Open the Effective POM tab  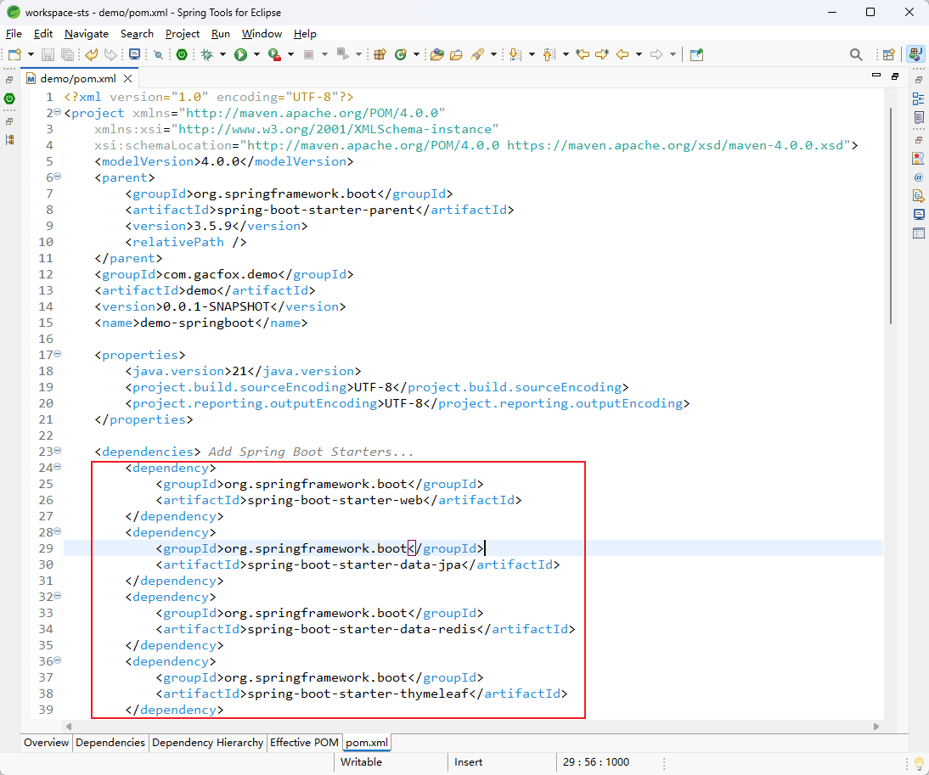pos(304,743)
